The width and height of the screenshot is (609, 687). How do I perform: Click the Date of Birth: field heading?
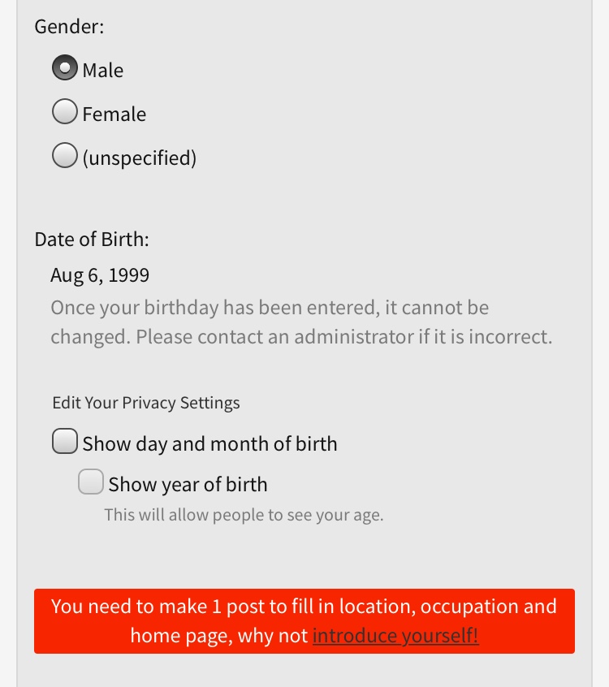[92, 240]
